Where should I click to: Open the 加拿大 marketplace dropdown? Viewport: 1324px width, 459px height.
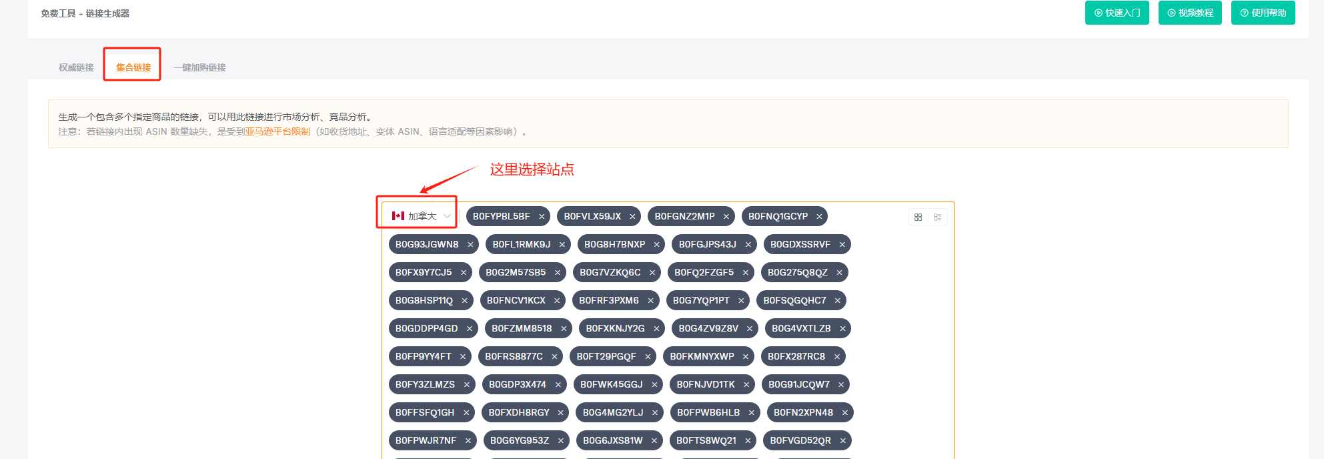421,216
